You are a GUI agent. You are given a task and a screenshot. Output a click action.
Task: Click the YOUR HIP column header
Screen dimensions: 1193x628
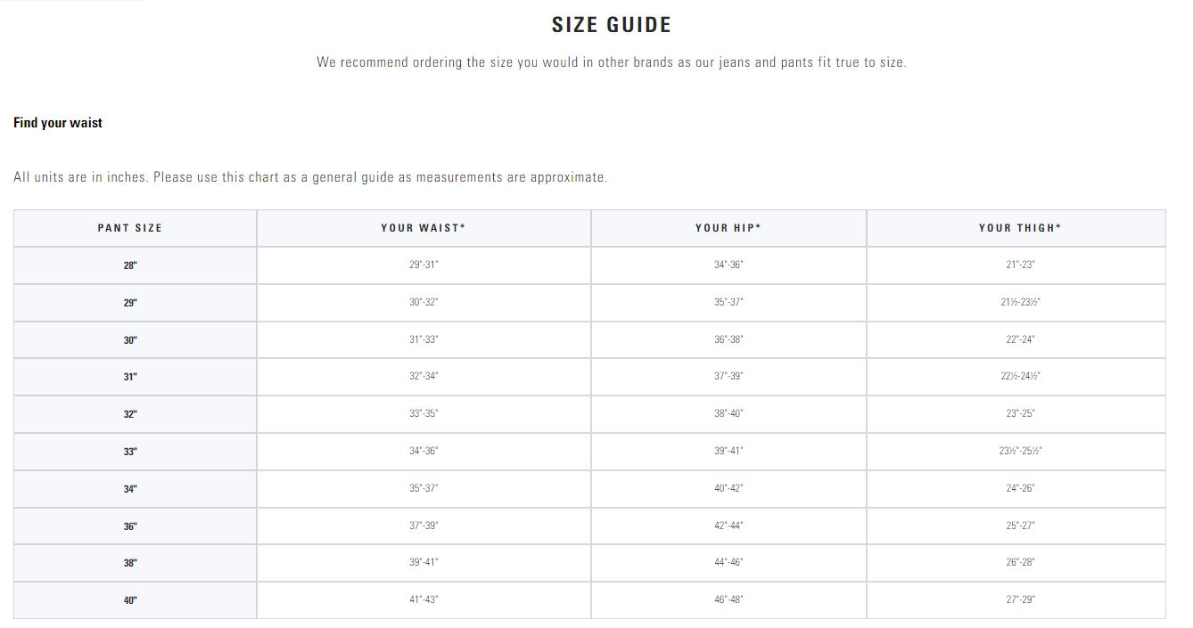(x=728, y=228)
